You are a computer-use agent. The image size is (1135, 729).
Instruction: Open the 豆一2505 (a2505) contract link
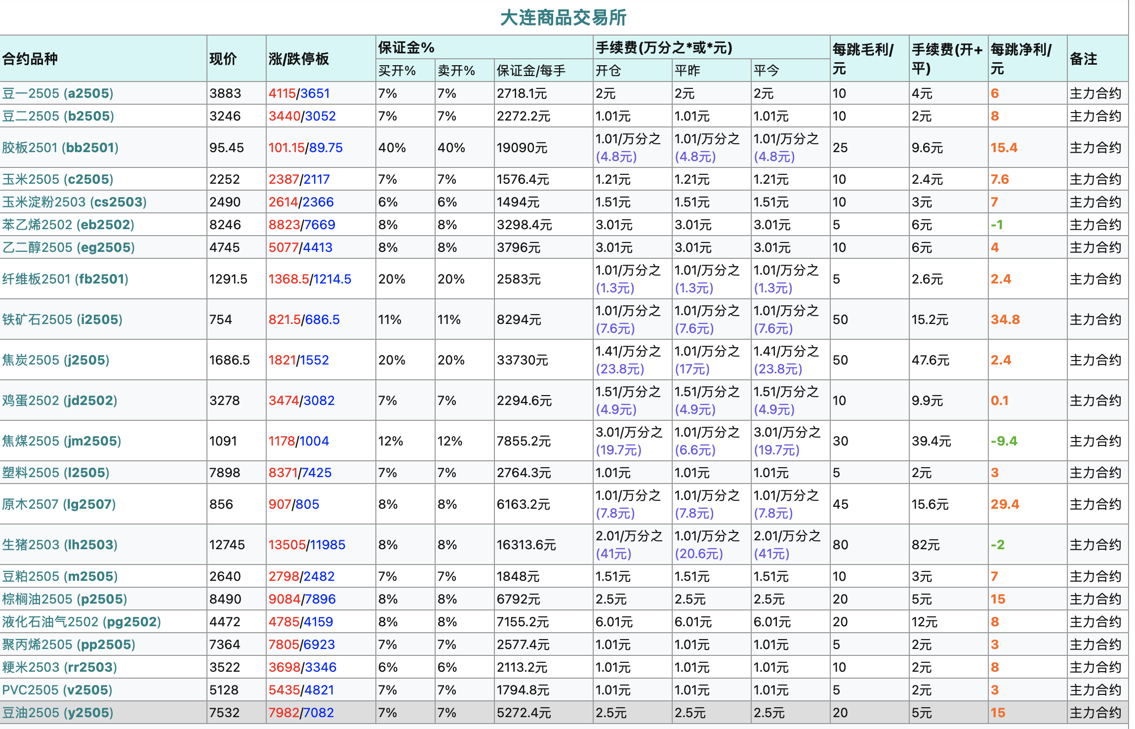pos(58,93)
